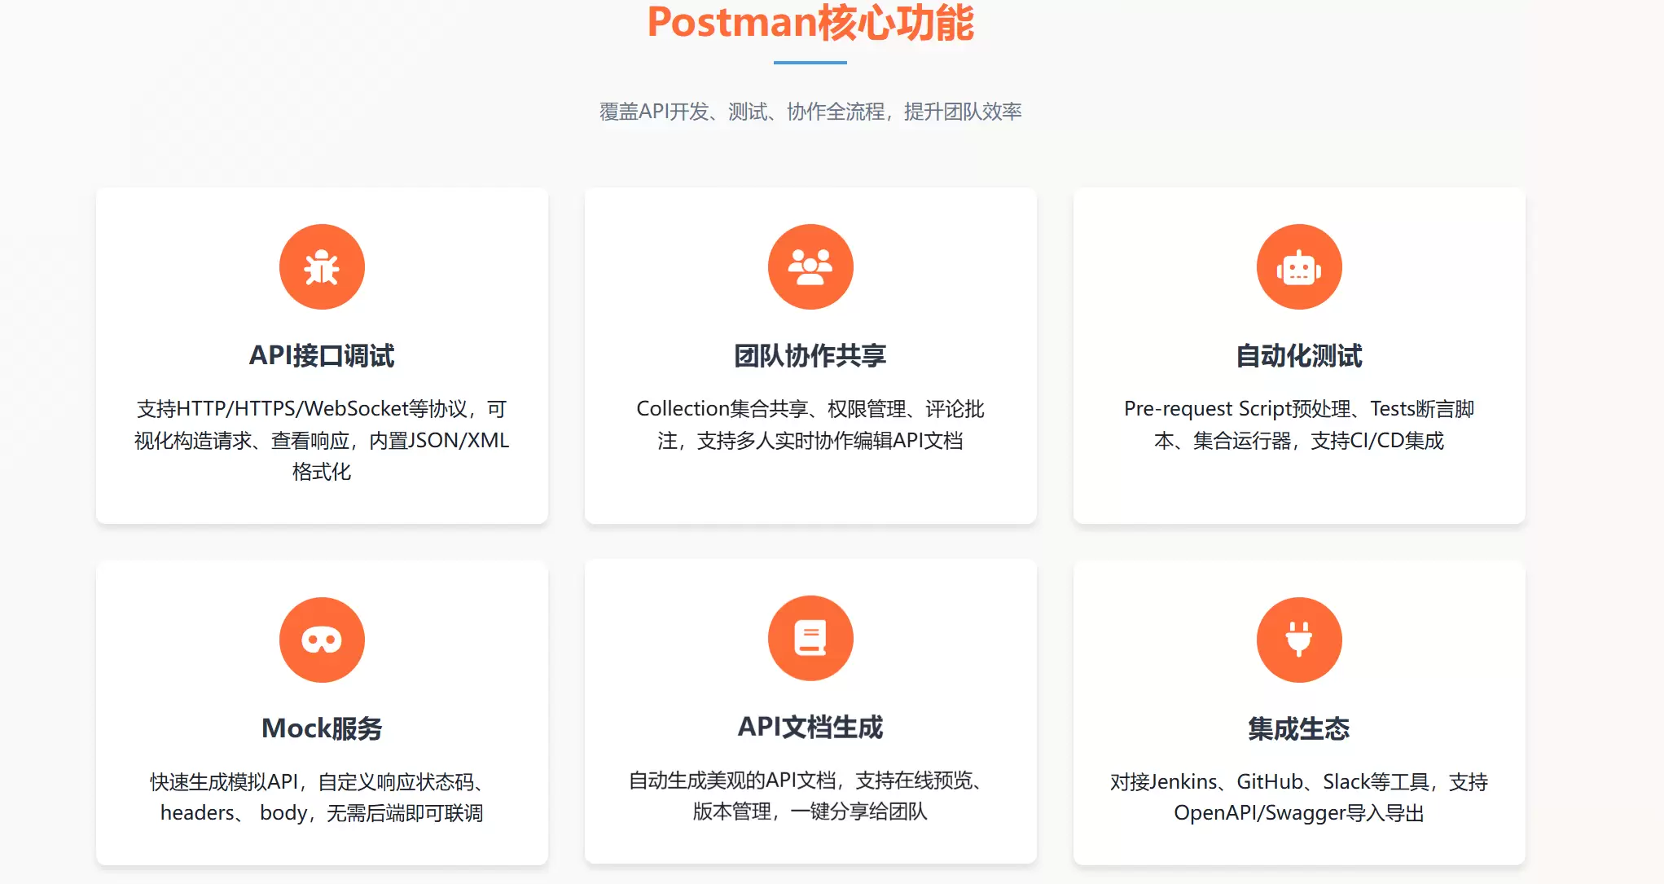1664x884 pixels.
Task: Select the 自动化测试 heading
Action: click(1298, 355)
